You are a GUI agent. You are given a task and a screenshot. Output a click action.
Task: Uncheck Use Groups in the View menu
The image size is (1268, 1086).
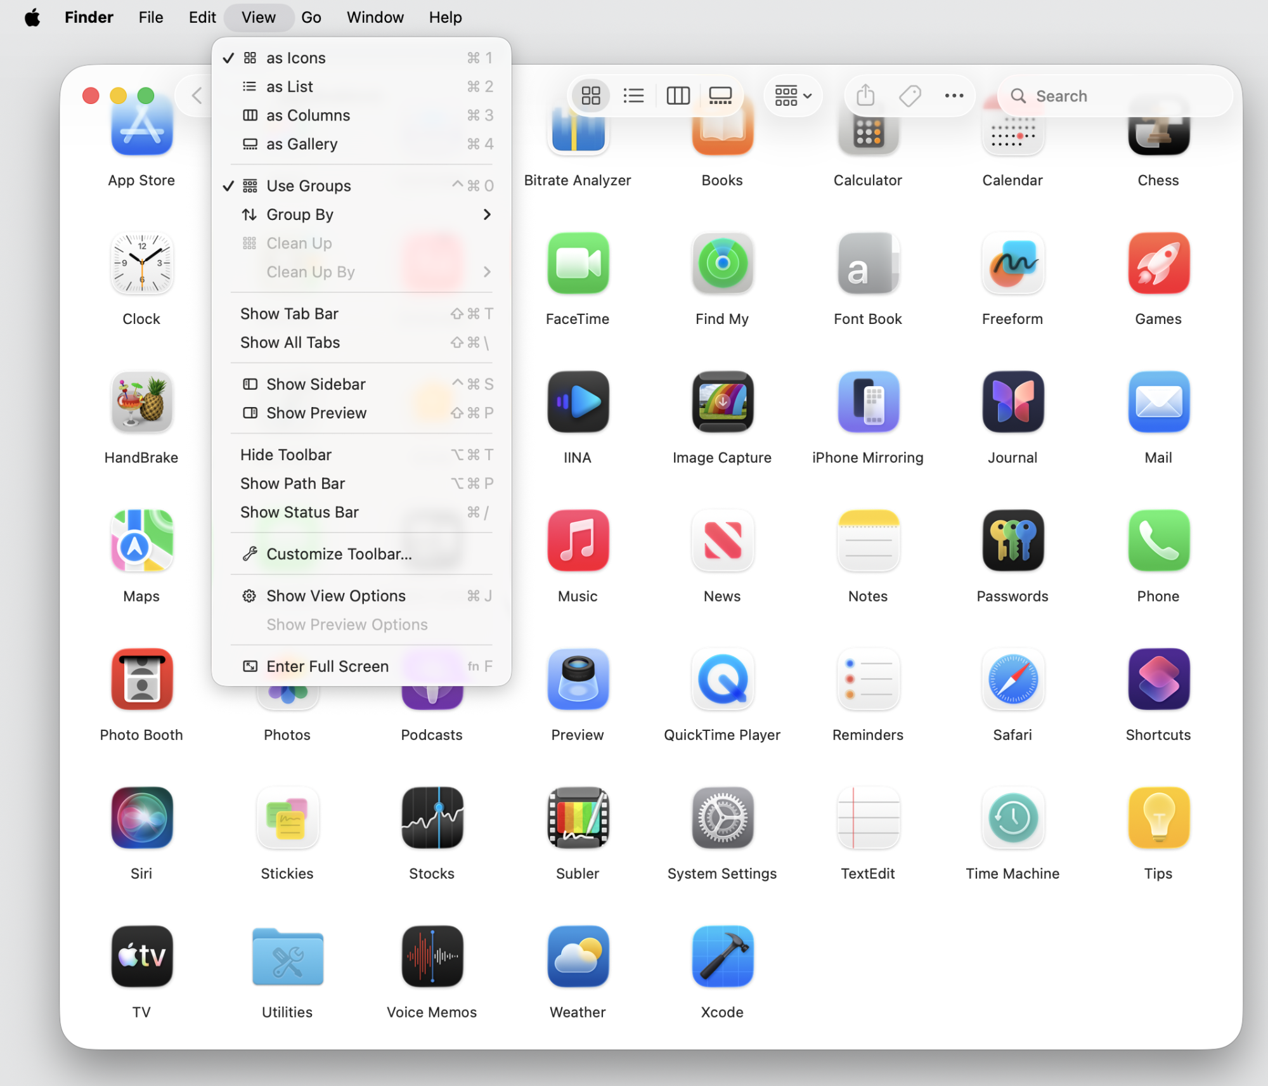308,185
